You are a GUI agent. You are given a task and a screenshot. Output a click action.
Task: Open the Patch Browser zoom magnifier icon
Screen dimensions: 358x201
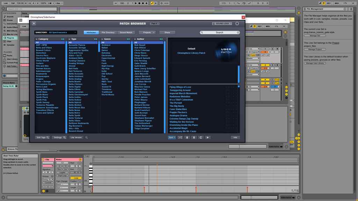point(87,137)
